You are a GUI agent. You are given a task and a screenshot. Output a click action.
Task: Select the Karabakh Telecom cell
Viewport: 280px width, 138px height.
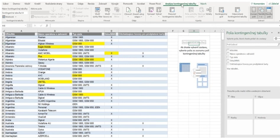[x=55, y=111]
